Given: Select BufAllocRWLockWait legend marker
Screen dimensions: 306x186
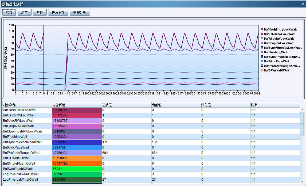Looking at the screenshot, I should [x=262, y=39].
